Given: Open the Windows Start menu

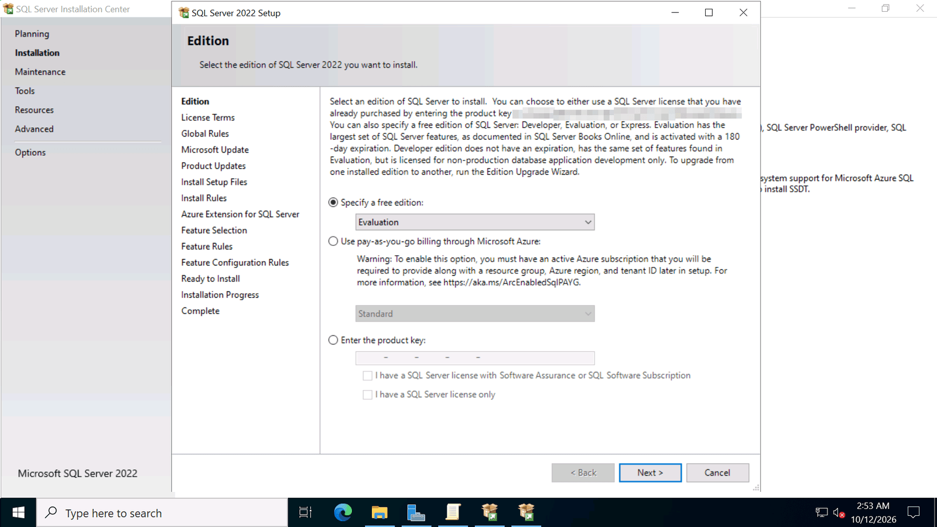Looking at the screenshot, I should coord(18,512).
